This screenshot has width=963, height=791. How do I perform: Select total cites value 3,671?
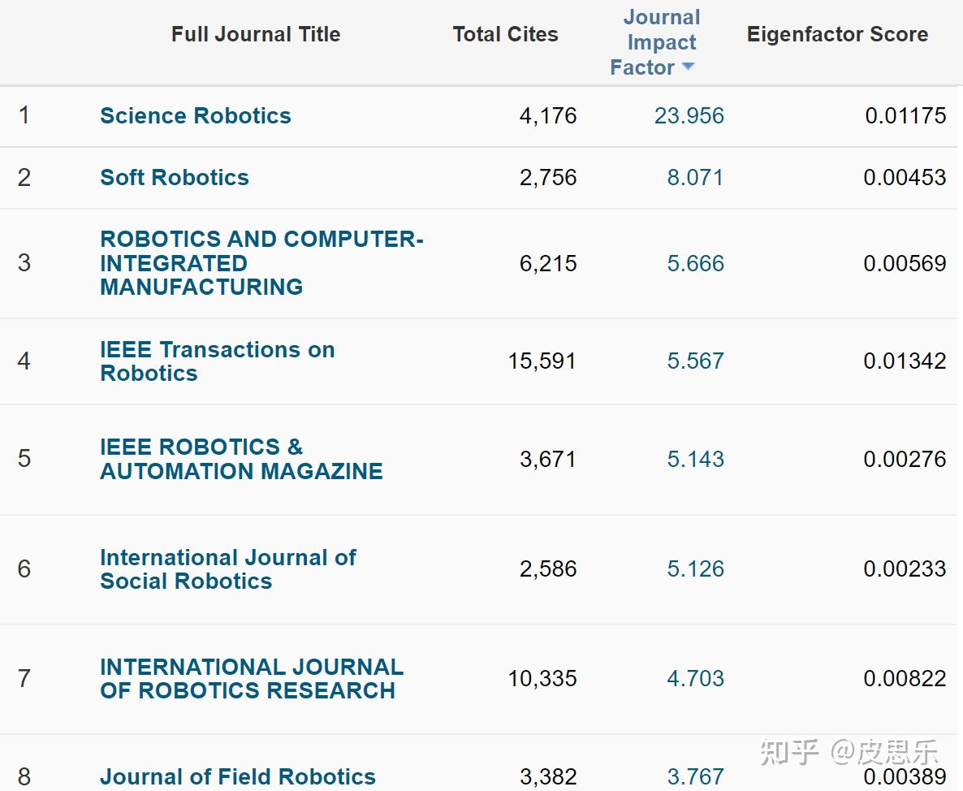[548, 459]
